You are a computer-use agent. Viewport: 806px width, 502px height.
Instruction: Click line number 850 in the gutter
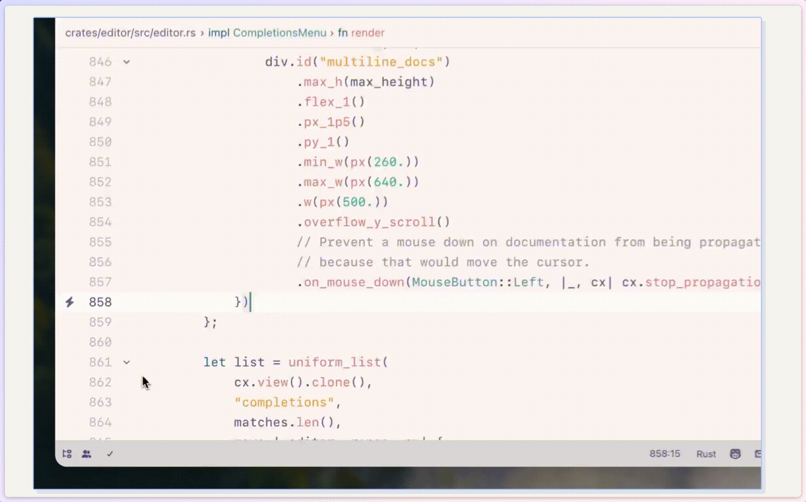tap(100, 142)
